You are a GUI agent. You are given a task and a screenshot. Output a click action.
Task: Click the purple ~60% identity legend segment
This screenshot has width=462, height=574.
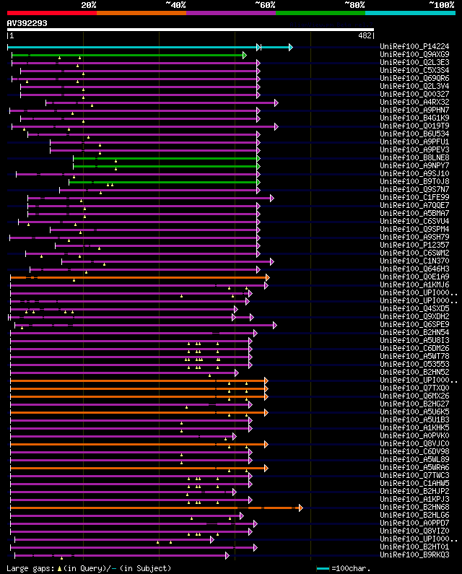(231, 13)
